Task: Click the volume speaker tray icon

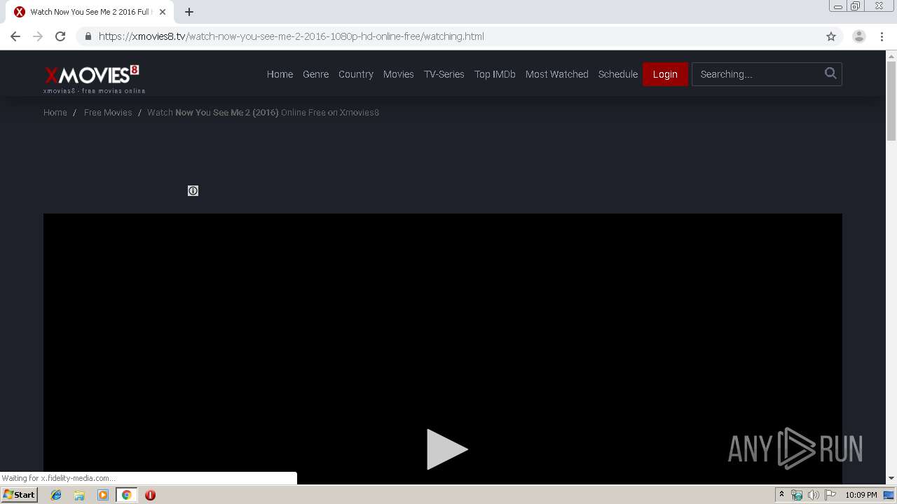Action: (x=813, y=495)
